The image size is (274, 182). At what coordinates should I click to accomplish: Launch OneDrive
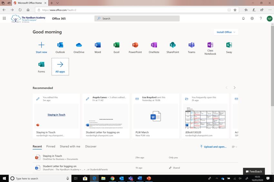click(x=79, y=48)
